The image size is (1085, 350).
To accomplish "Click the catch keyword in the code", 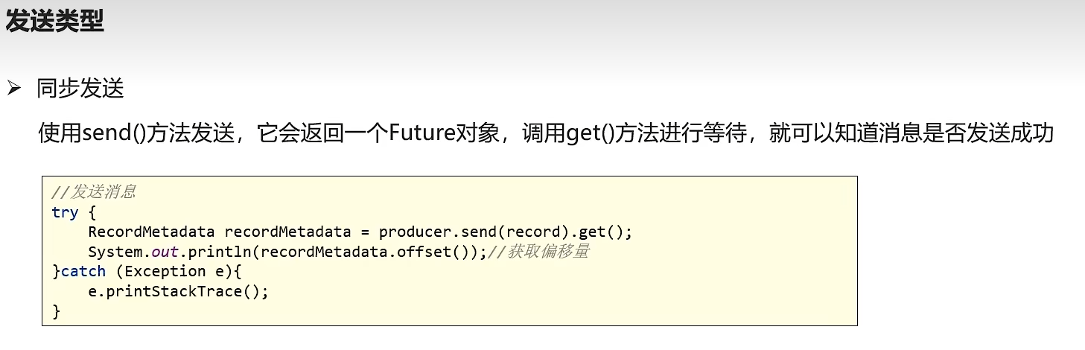I will pyautogui.click(x=83, y=271).
